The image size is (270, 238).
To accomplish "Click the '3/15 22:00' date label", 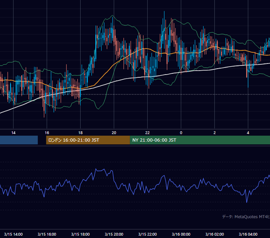I will [147, 234].
